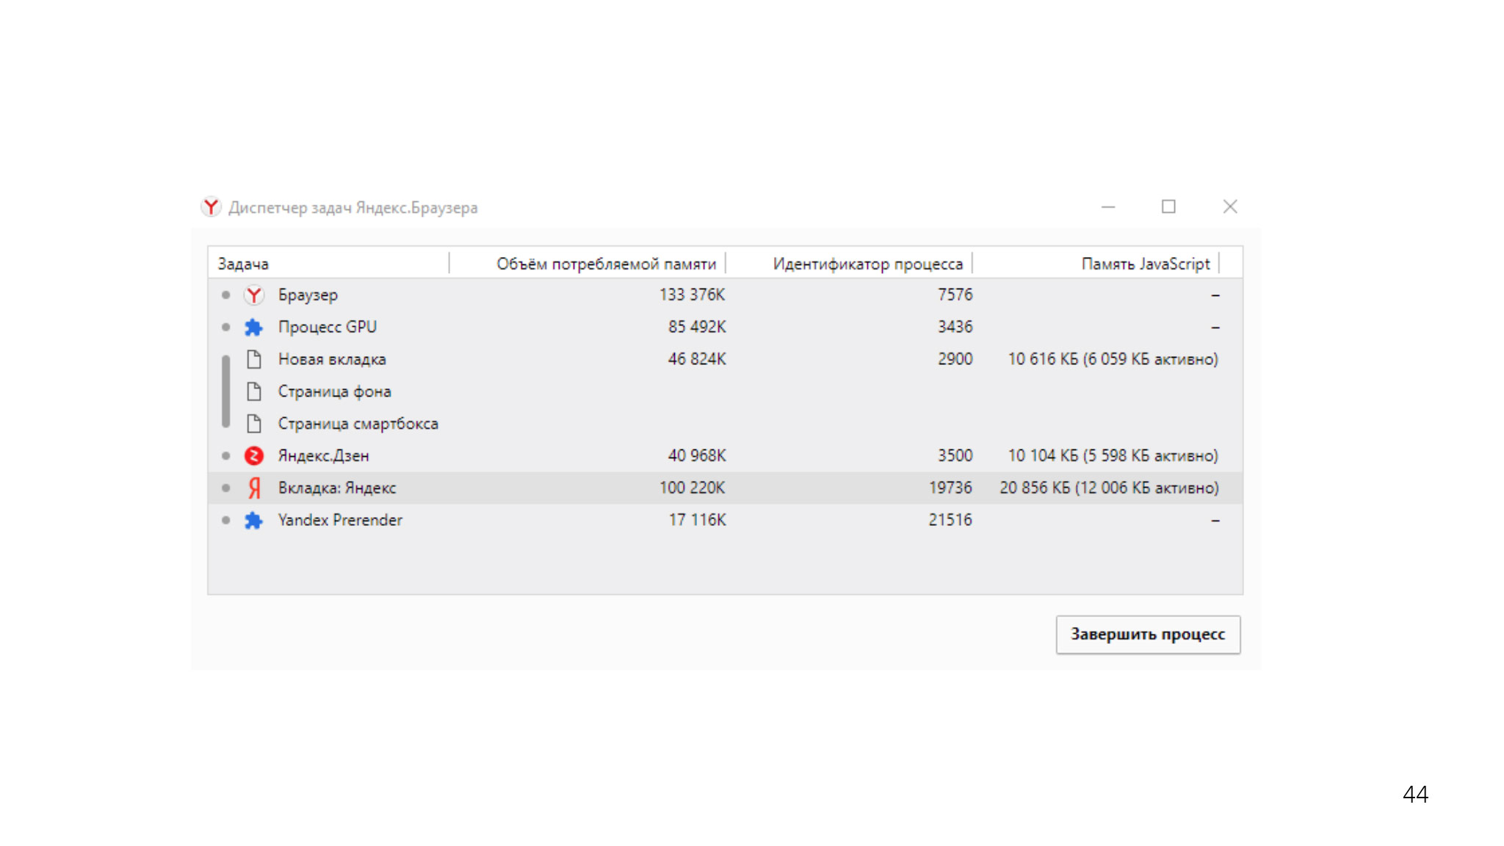Sort by Объём потребляемой памяти column
Image resolution: width=1504 pixels, height=846 pixels.
tap(605, 264)
